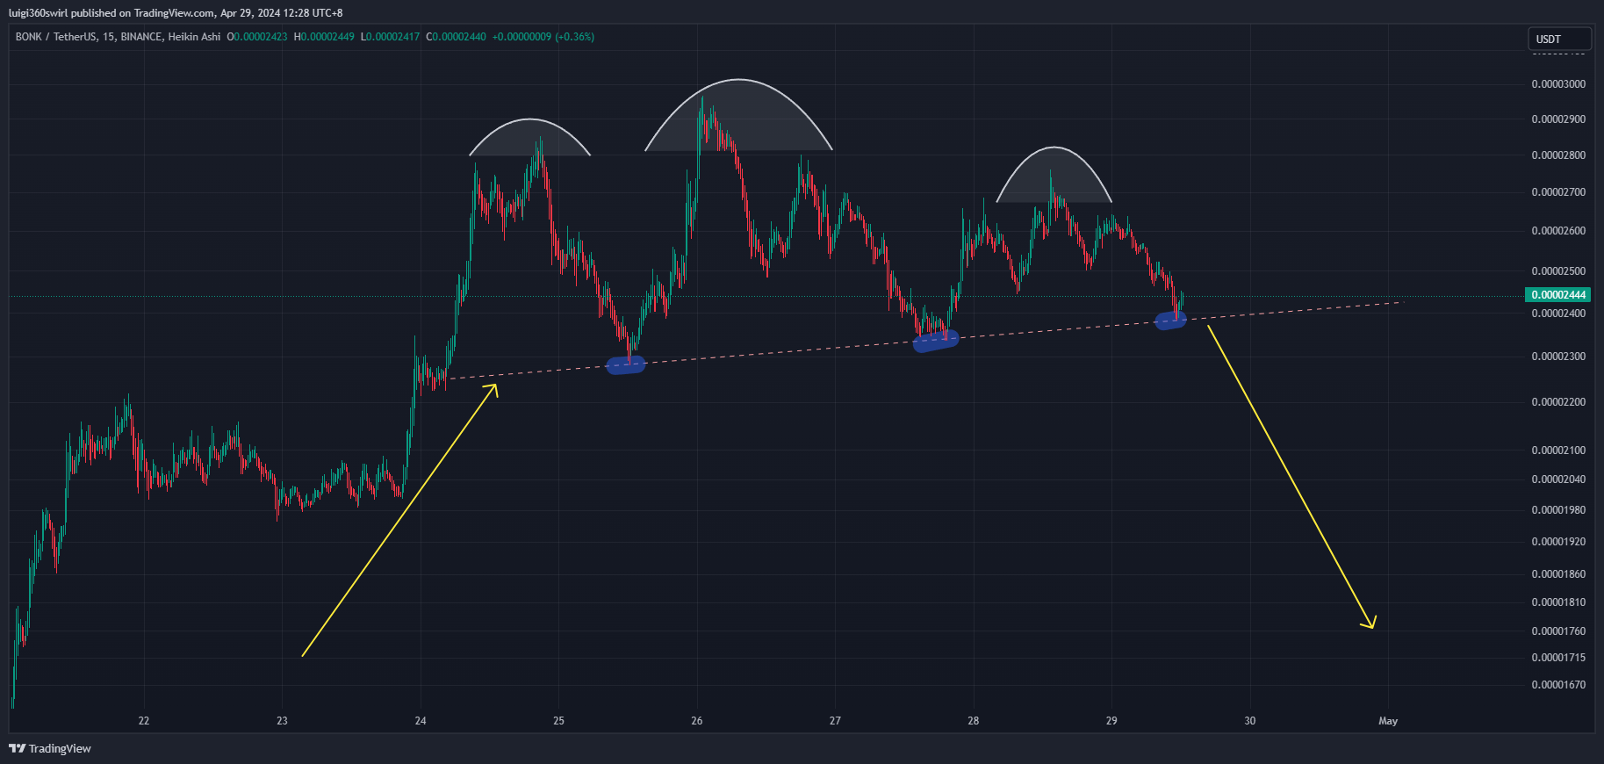1604x764 pixels.
Task: Click price axis label 0.00002100
Action: click(1558, 450)
